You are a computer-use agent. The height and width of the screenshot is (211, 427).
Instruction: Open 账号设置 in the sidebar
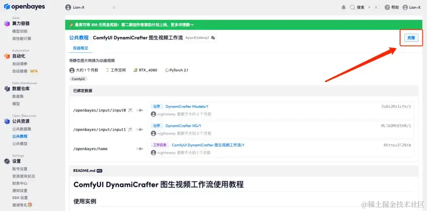(20, 169)
